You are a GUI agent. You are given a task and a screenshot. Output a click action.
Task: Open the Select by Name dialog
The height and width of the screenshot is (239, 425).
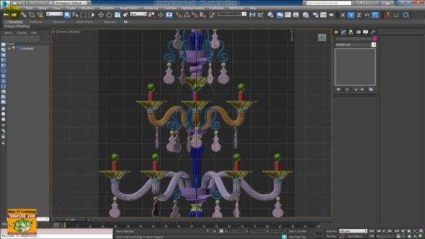(75, 15)
